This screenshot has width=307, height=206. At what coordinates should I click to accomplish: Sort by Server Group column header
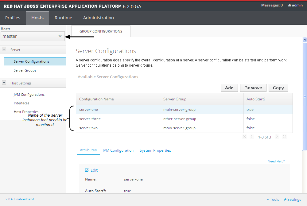[x=202, y=99]
